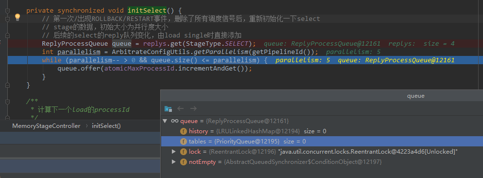
Task: Click the queue popup title
Action: (415, 96)
